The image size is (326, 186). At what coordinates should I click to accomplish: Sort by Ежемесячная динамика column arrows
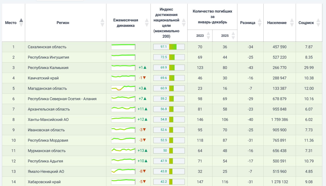[x=147, y=22]
